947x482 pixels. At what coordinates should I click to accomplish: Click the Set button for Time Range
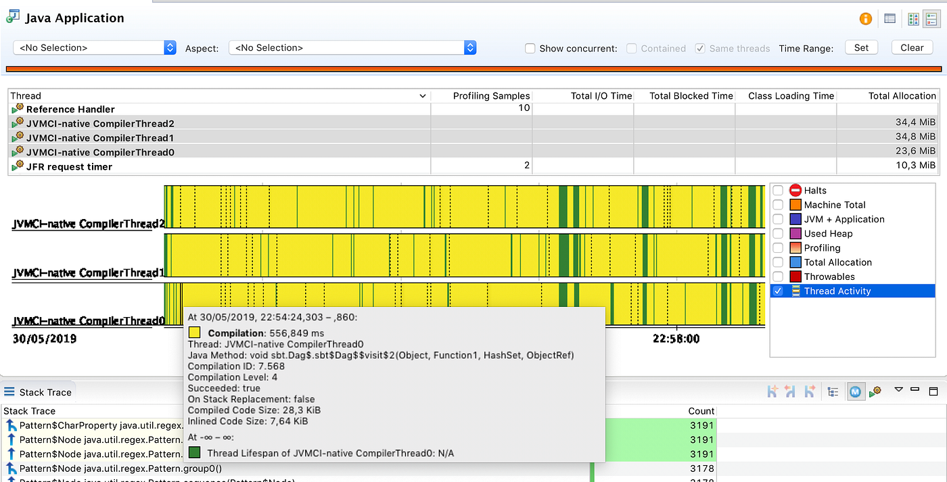(x=861, y=47)
